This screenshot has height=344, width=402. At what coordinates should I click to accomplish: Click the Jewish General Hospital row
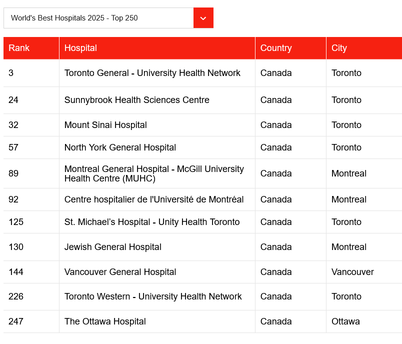point(112,247)
